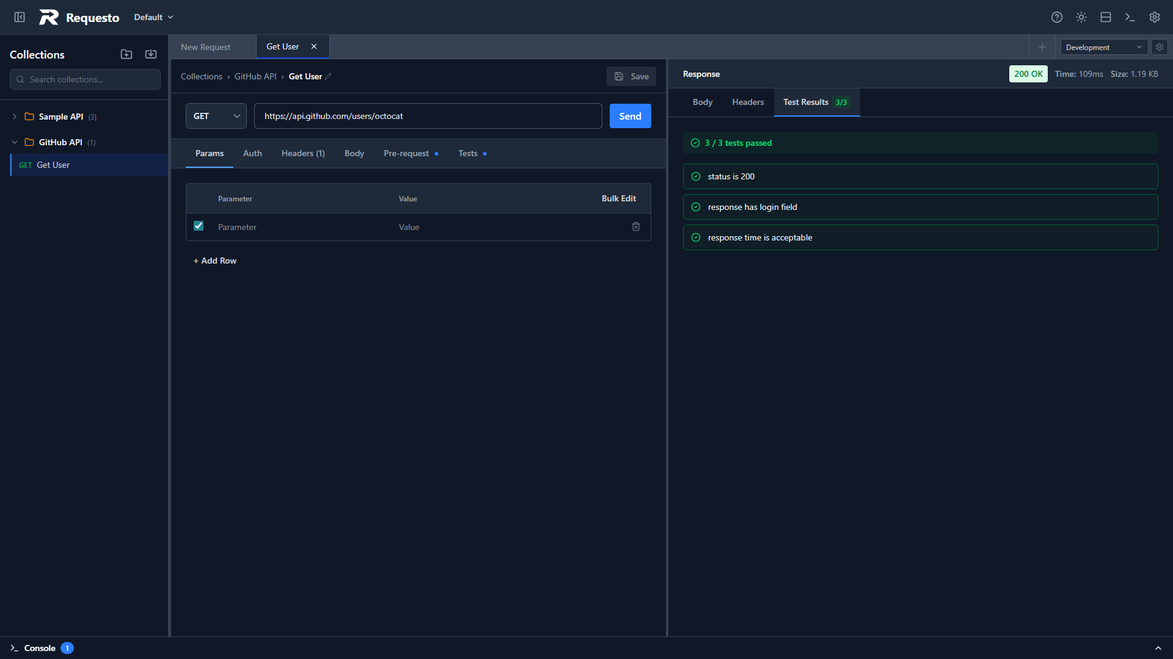Open the Tests tab
This screenshot has height=659, width=1173.
[472, 153]
